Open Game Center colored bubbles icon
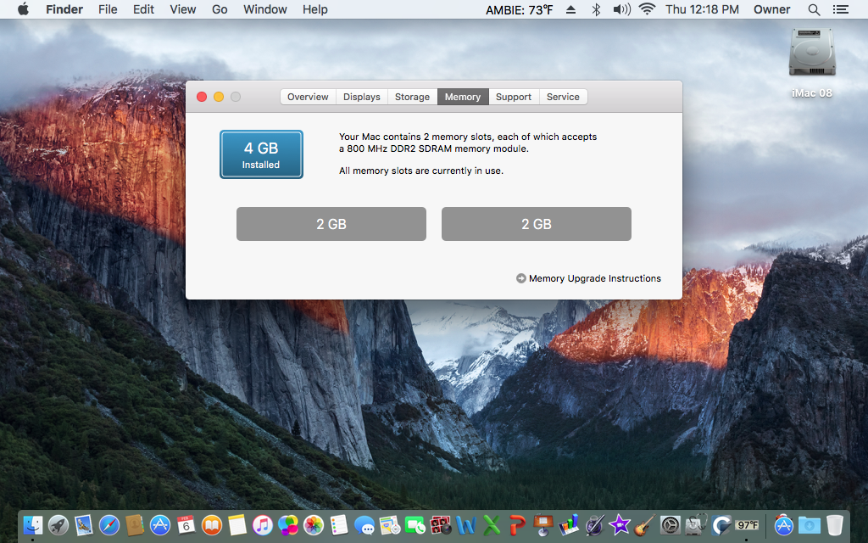868x543 pixels. point(288,524)
